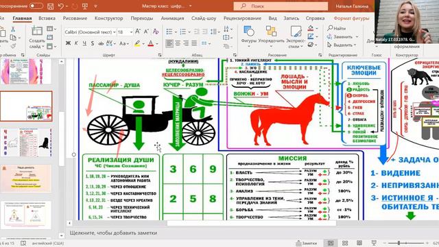Viewport: 439px width, 247px height.
Task: Switch to Slide Sorter view icon
Action: click(345, 243)
